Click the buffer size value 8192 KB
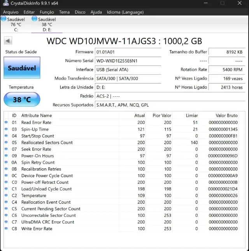This screenshot has height=251, width=249. point(227,52)
